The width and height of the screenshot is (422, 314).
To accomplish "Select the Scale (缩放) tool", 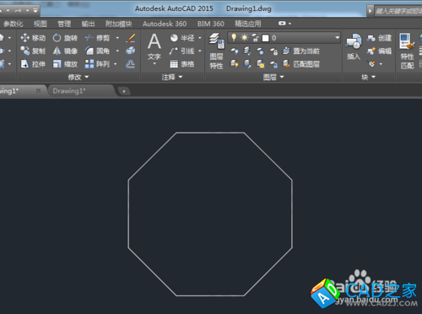I will pyautogui.click(x=65, y=64).
